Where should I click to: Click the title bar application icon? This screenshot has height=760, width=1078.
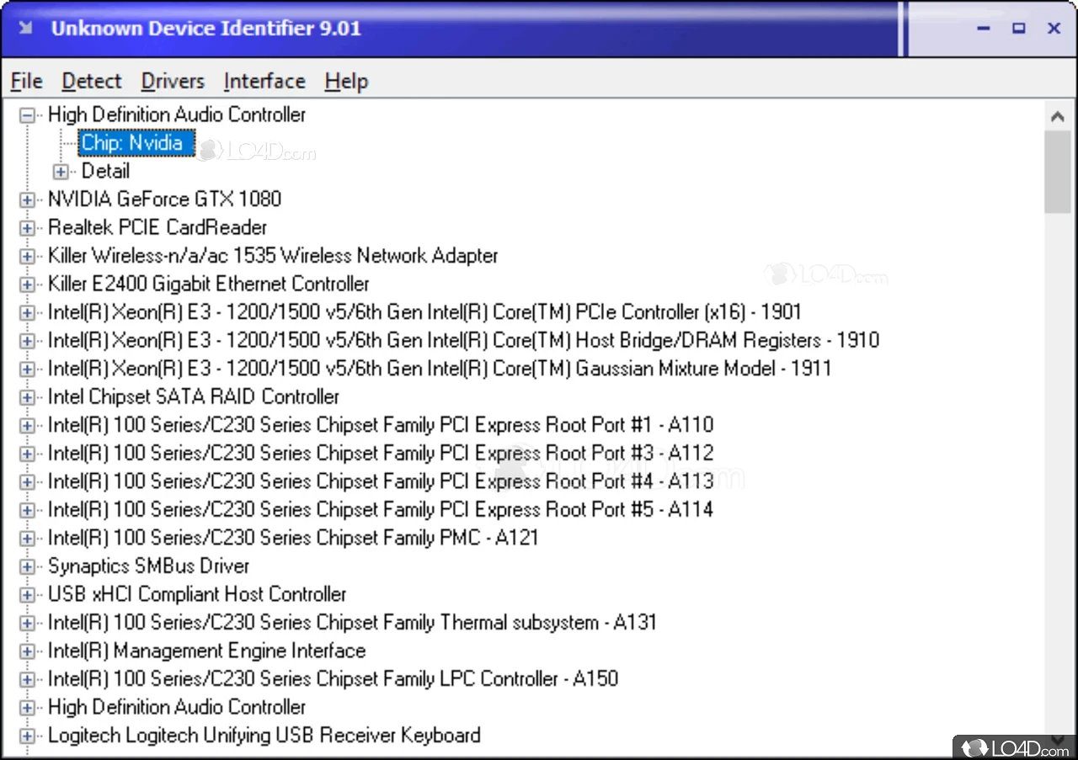coord(26,28)
